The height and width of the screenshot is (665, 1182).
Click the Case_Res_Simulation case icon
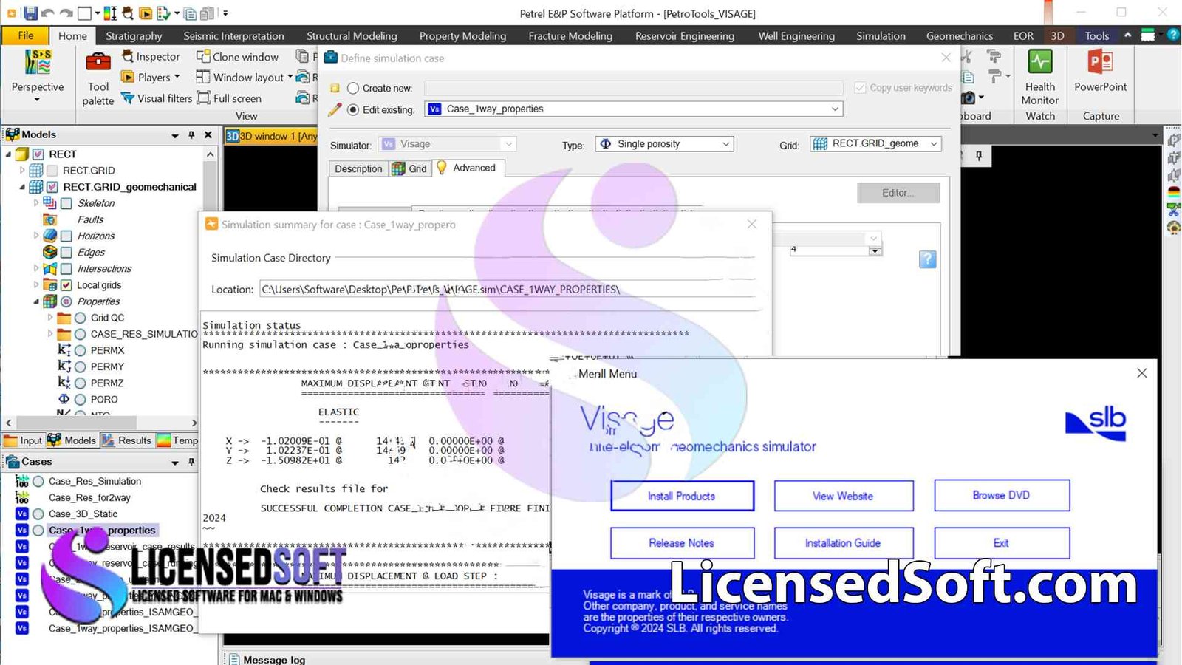click(x=22, y=481)
